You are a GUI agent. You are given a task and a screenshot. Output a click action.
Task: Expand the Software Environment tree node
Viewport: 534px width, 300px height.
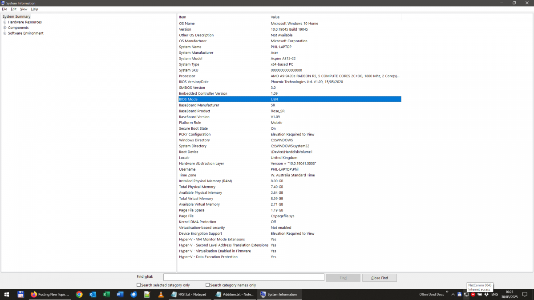coord(5,33)
